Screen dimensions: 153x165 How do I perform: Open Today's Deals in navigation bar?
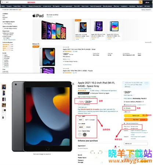point(17,6)
